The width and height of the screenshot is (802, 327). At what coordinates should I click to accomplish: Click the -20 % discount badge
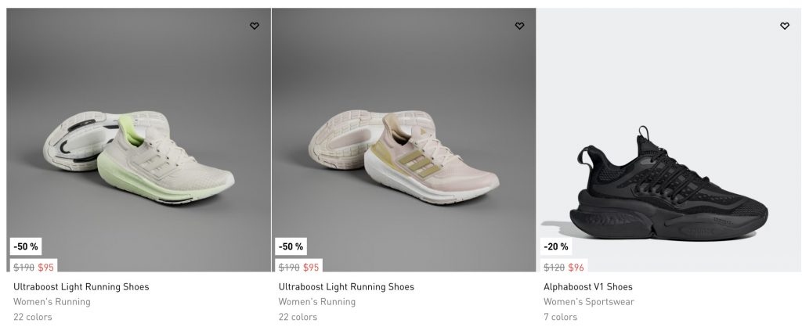(557, 246)
